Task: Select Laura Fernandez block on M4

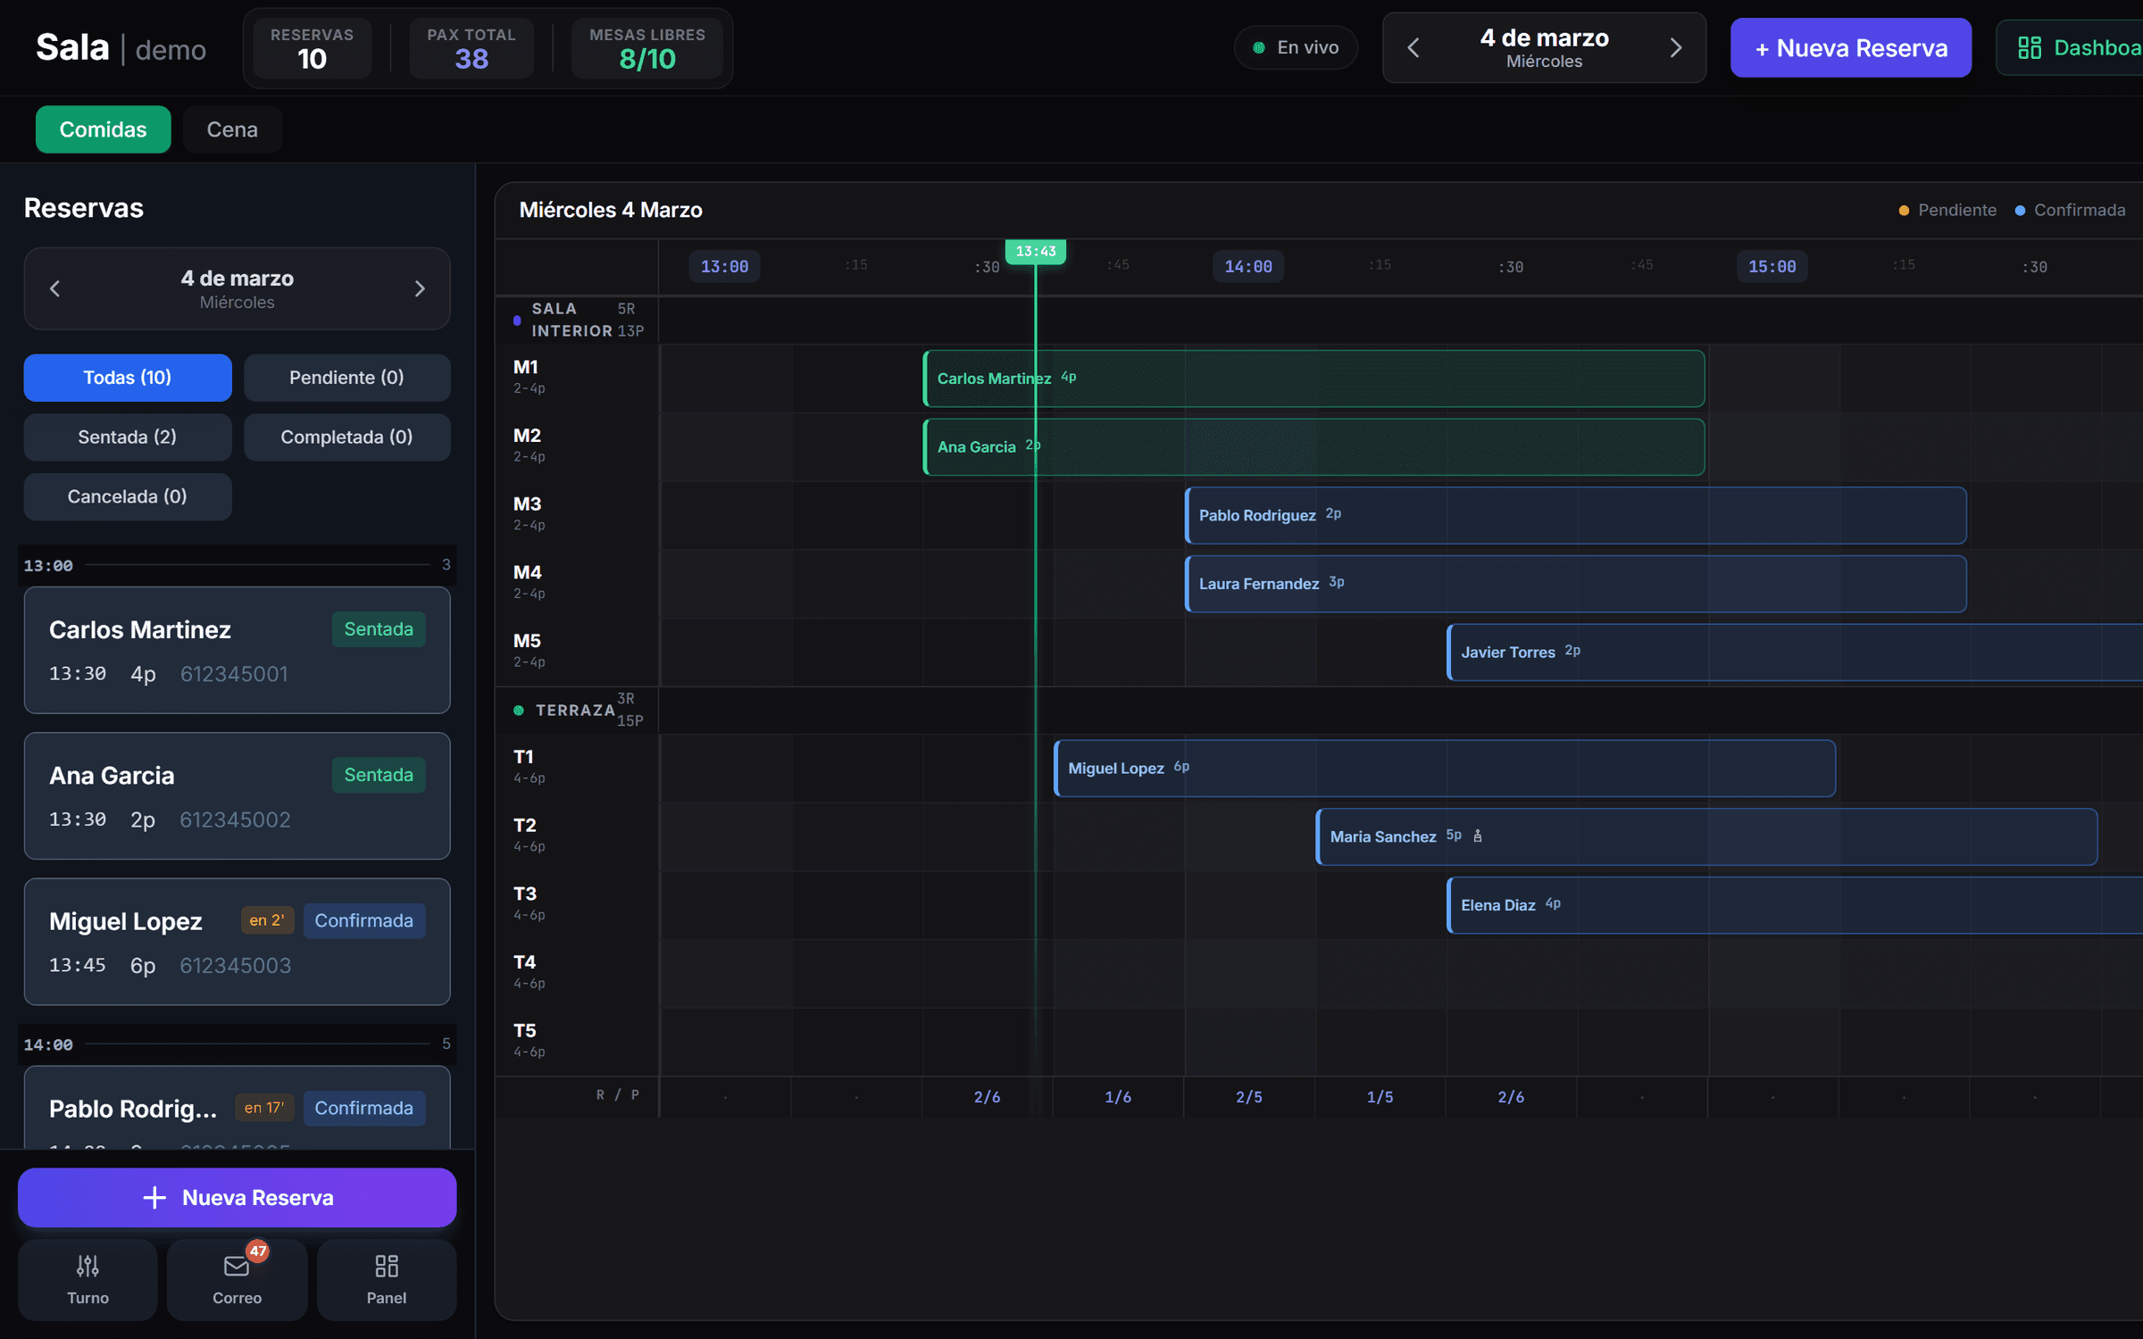Action: (x=1576, y=584)
